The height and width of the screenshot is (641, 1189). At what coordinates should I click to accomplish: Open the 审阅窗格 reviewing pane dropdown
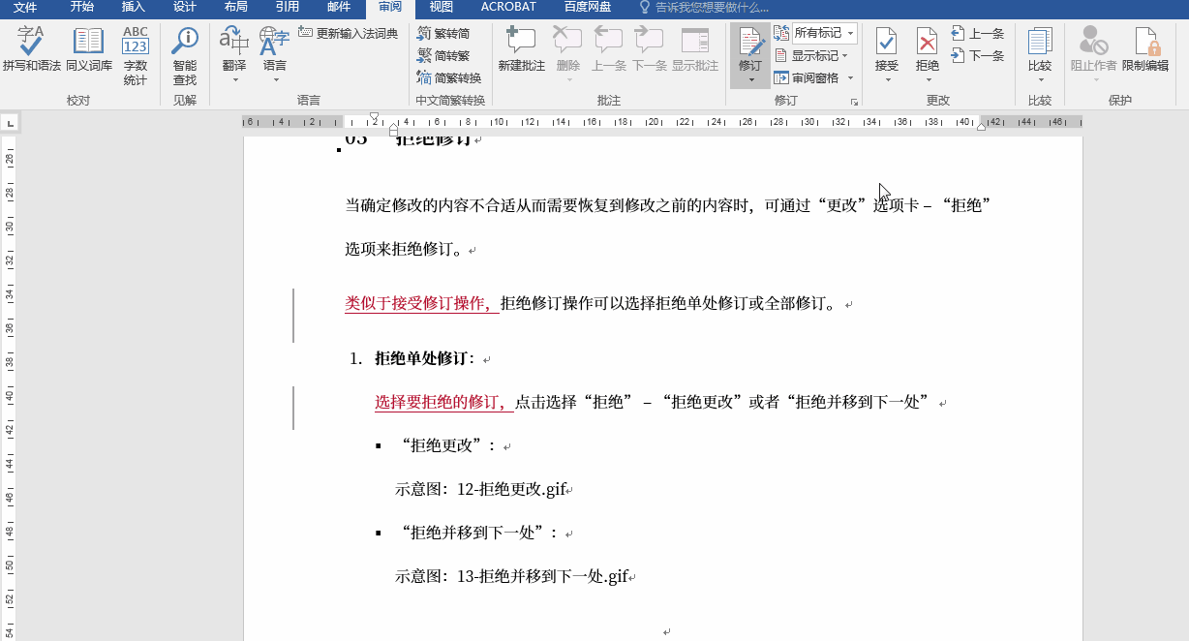816,76
